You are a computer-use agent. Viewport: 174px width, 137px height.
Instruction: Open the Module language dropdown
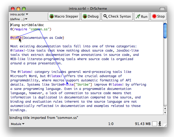click(x=18, y=124)
